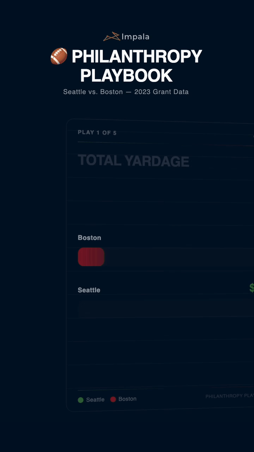
Task: Click the red Boston bar fill
Action: coord(91,257)
